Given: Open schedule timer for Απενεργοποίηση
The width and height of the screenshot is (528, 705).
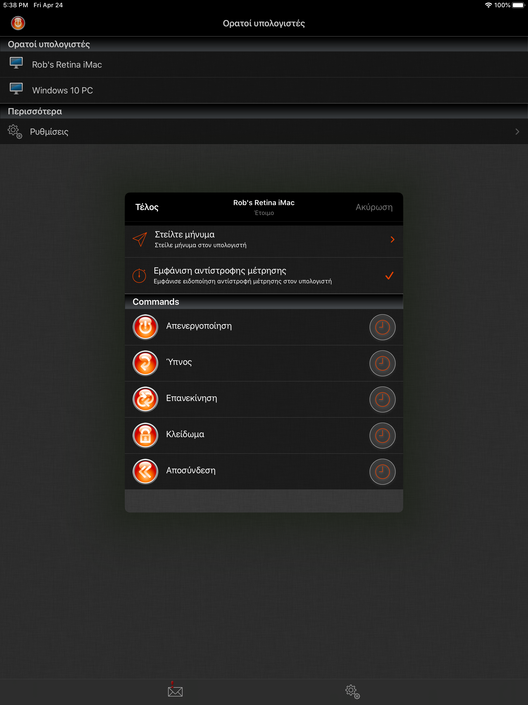Looking at the screenshot, I should tap(382, 327).
